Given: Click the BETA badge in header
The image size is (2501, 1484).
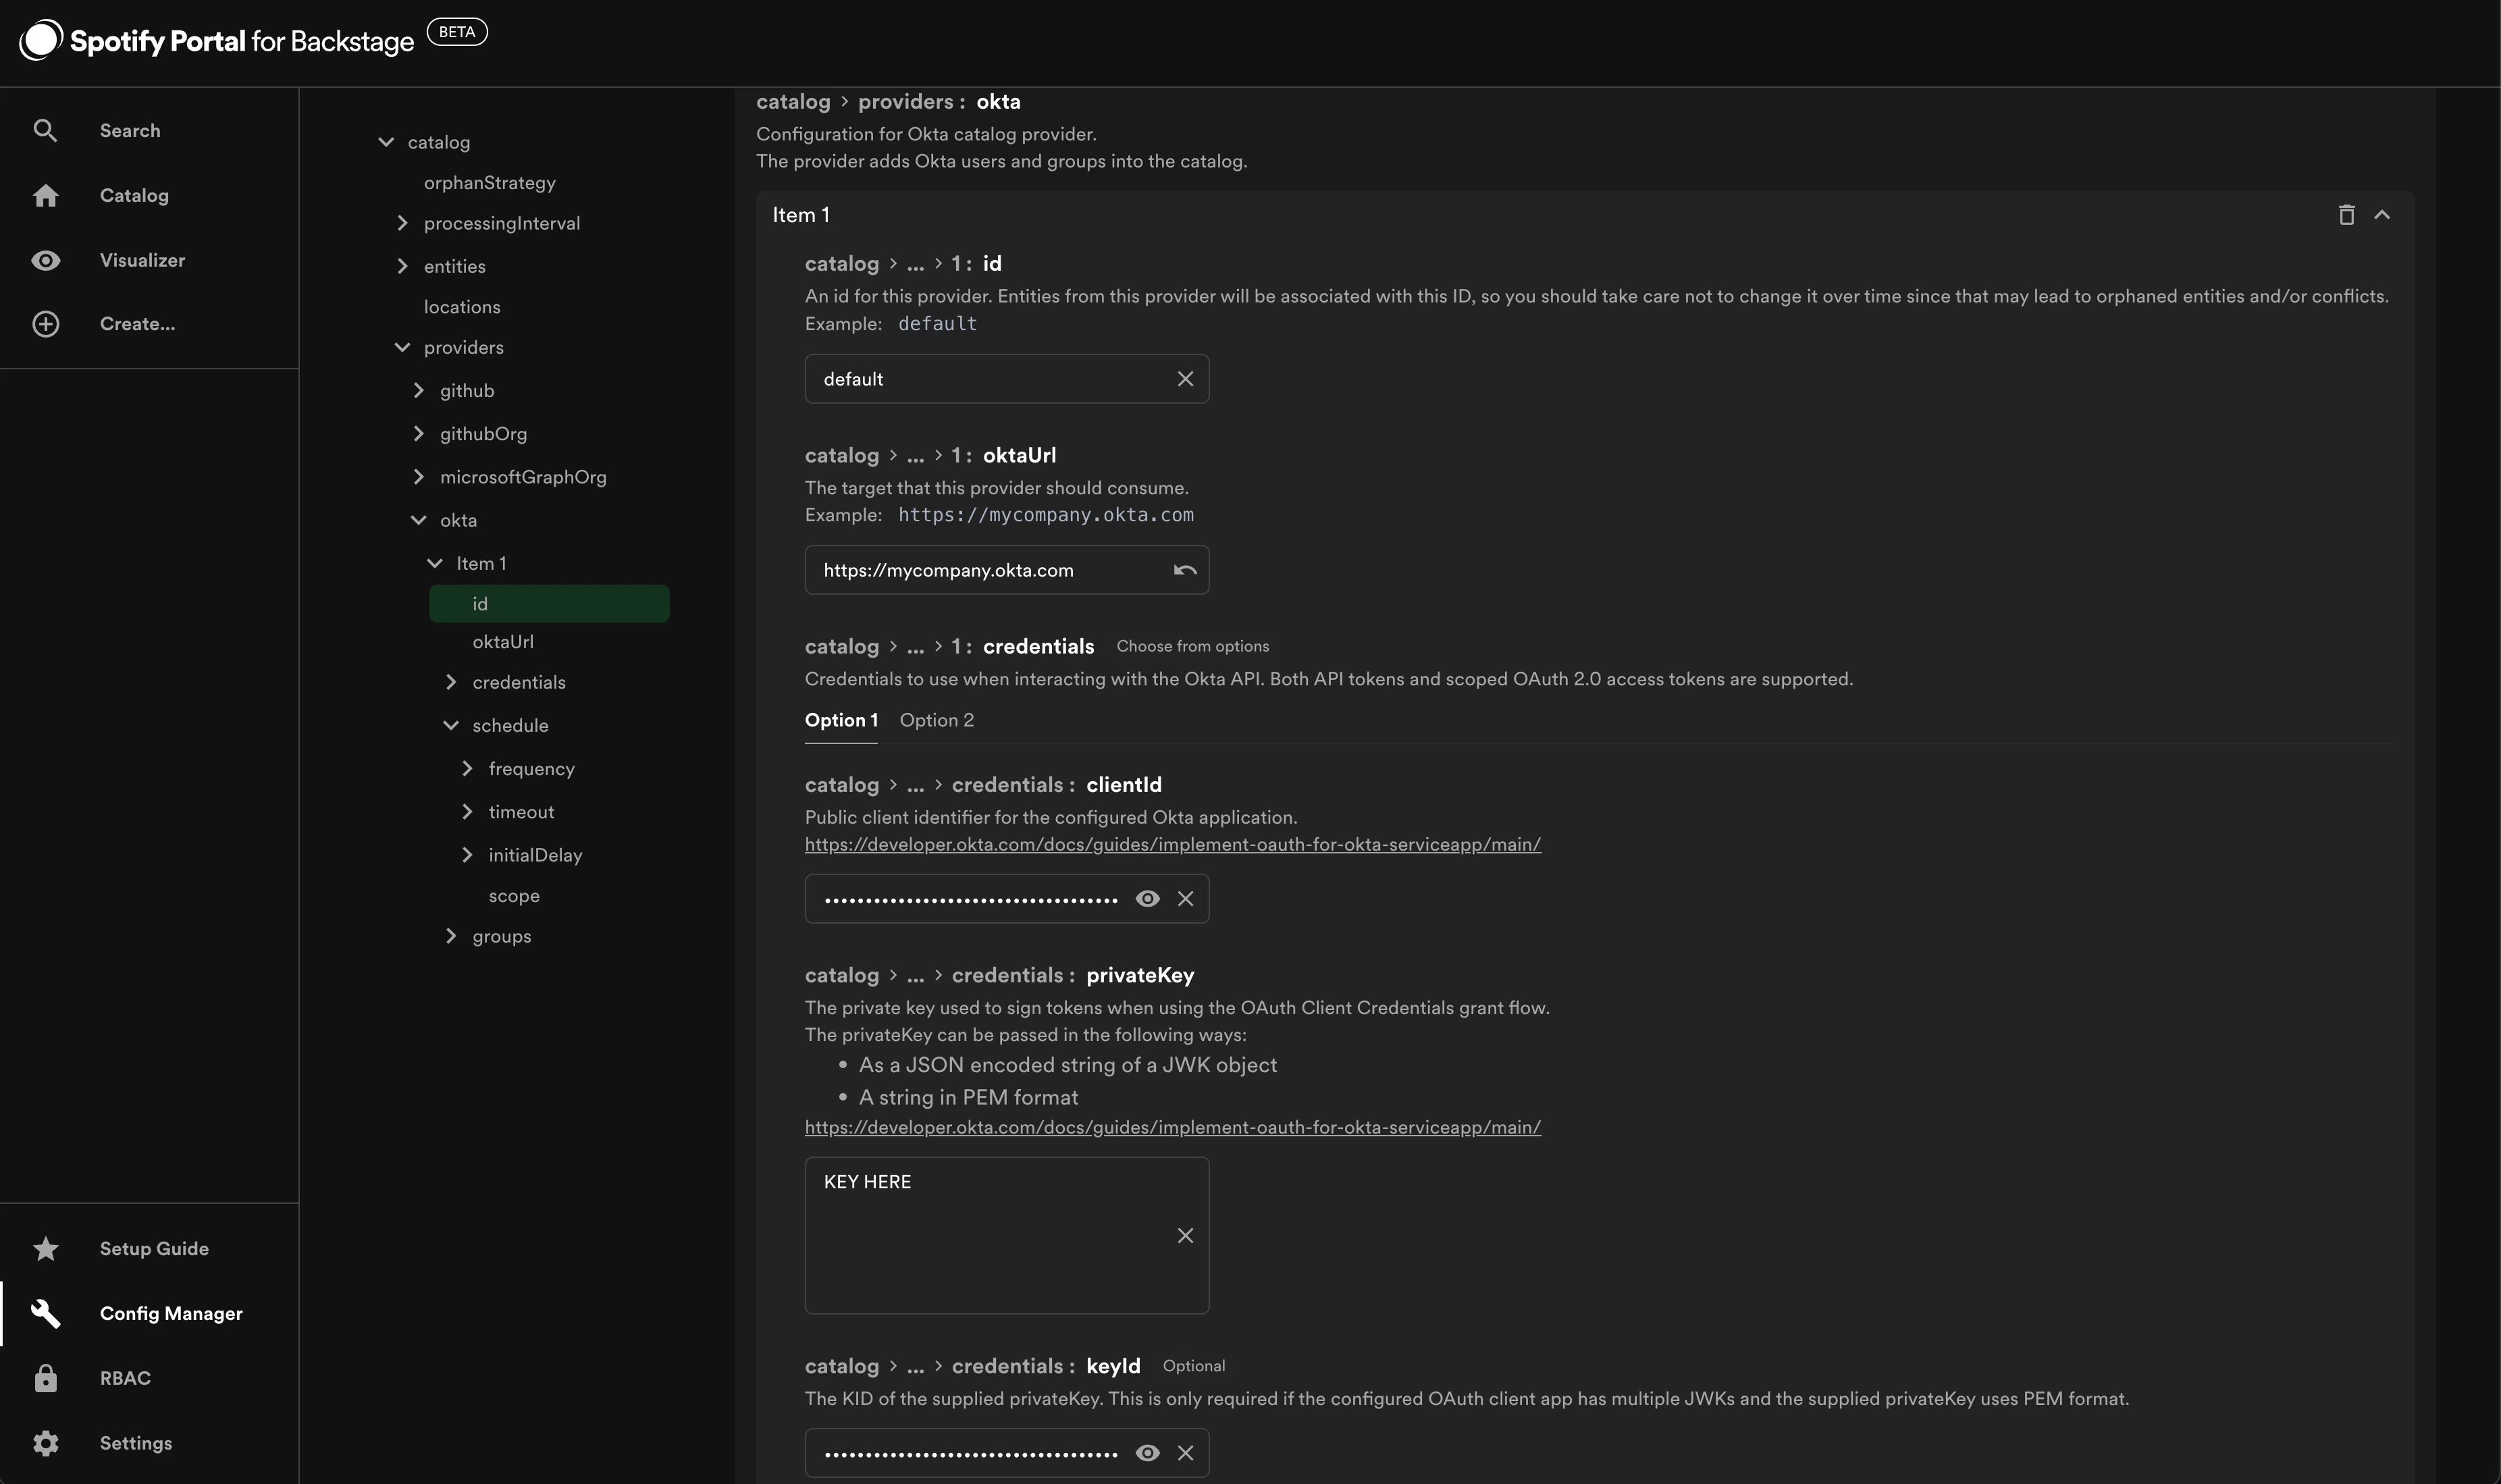Looking at the screenshot, I should point(457,32).
